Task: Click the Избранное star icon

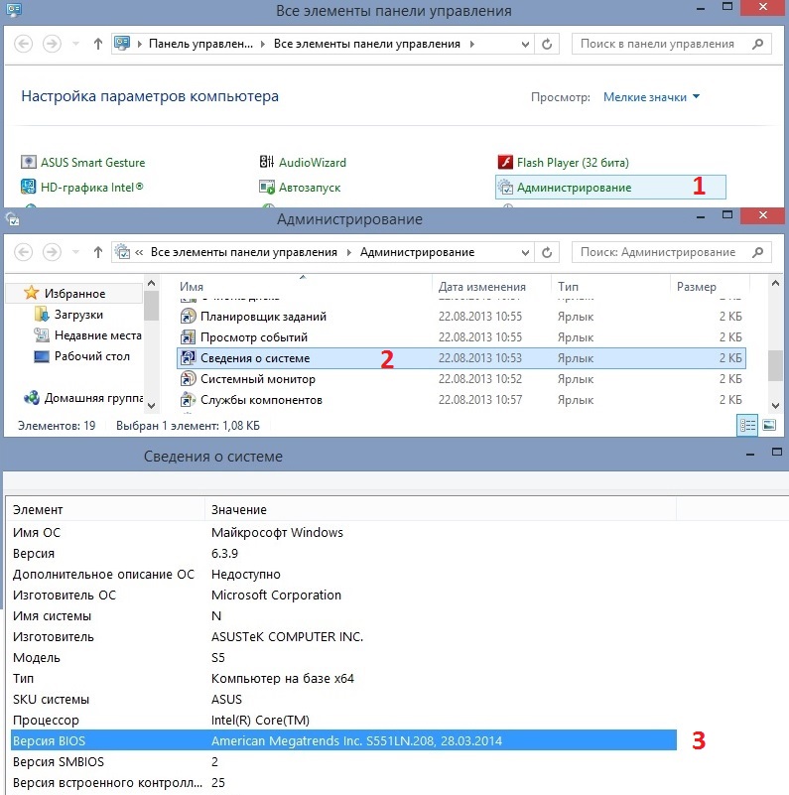Action: 32,293
